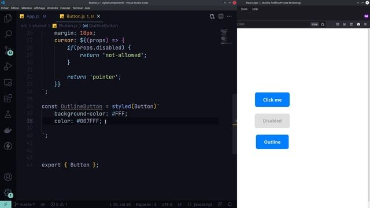370x208 pixels.
Task: Open the Affichage menu
Action: [39, 8]
